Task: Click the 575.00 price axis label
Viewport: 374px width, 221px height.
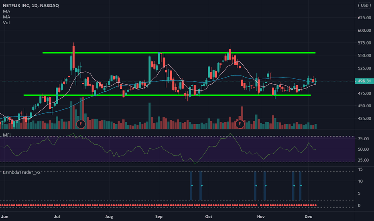Action: [x=364, y=43]
